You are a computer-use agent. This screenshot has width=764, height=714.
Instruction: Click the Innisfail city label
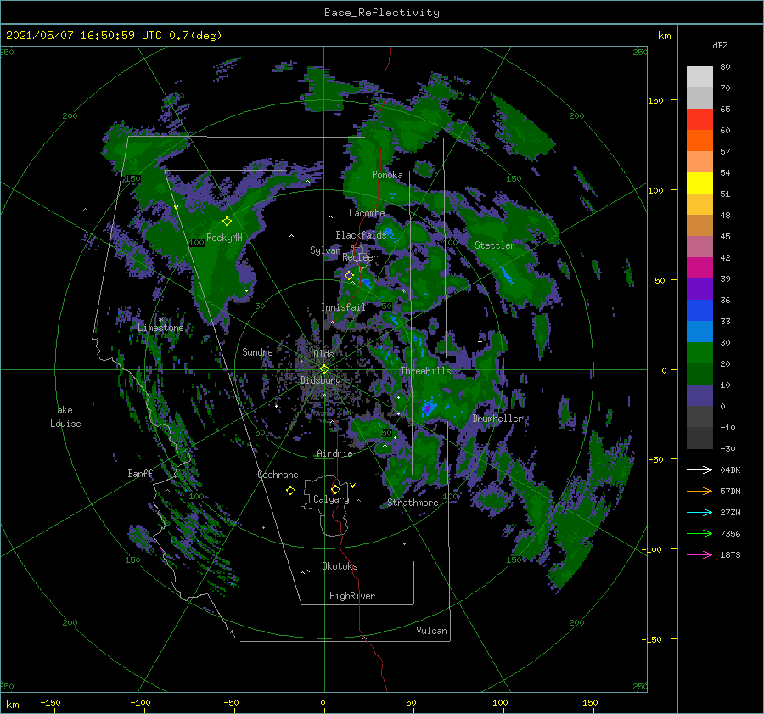(x=343, y=307)
